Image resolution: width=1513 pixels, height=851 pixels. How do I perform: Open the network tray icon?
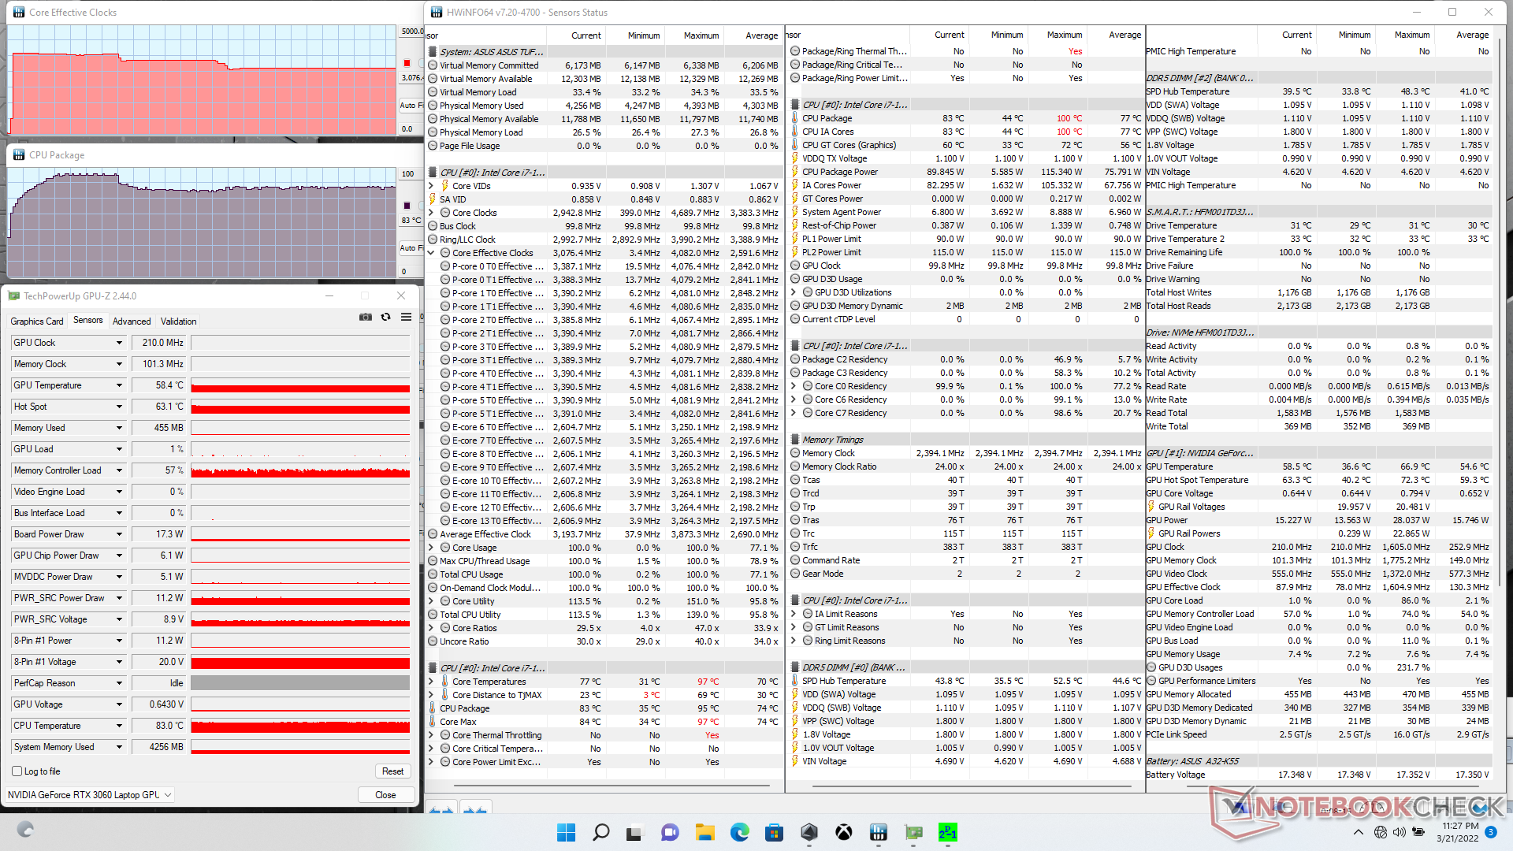click(1380, 832)
